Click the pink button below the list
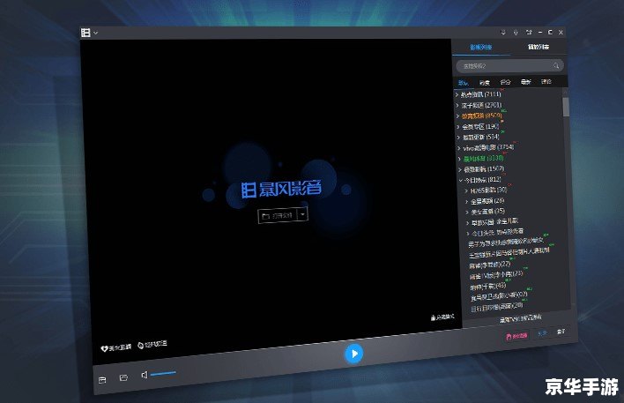 pos(516,336)
